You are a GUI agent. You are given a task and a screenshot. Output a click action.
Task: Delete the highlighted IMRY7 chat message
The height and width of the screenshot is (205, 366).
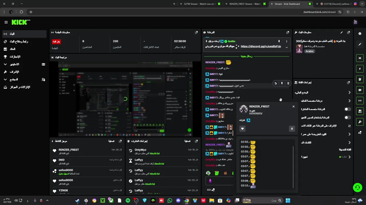(288, 83)
